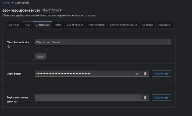Switch to the Settings tab
Image resolution: width=192 pixels, height=116 pixels.
(x=14, y=25)
